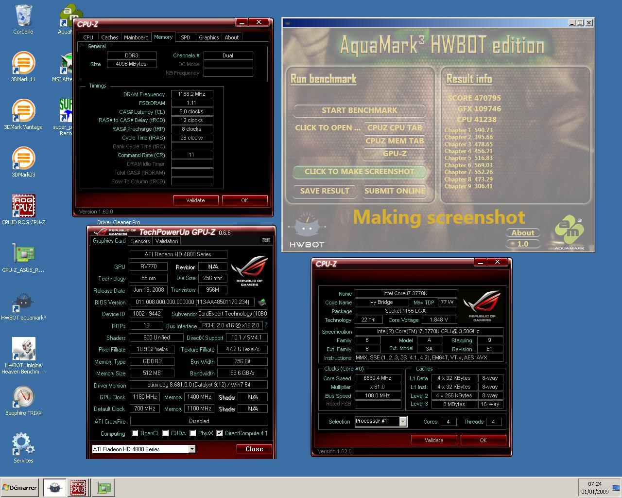
Task: Click the GPU-Z screenshot camera icon
Action: coord(266,240)
